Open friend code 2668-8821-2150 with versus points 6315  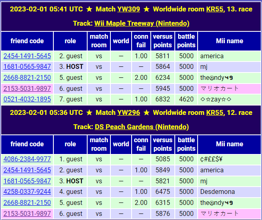27,202
